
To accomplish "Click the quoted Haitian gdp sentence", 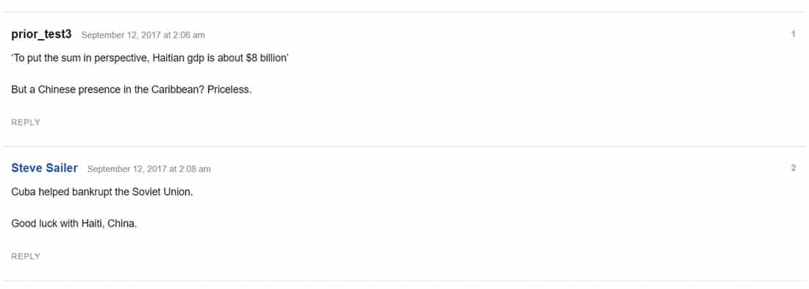I will 150,58.
